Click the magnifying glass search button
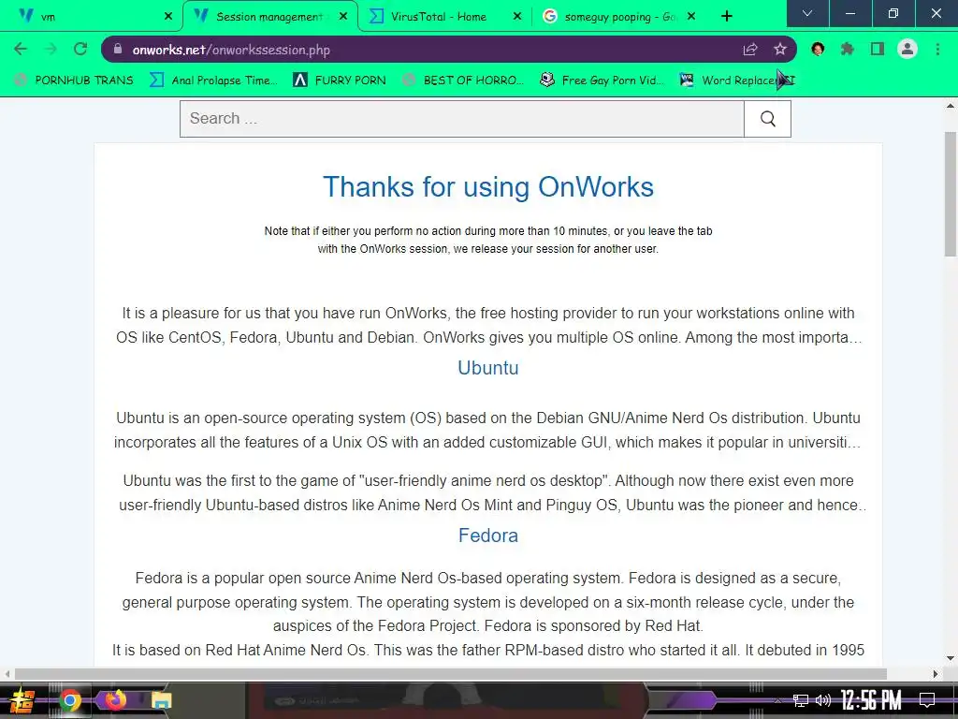Image resolution: width=958 pixels, height=719 pixels. (767, 119)
